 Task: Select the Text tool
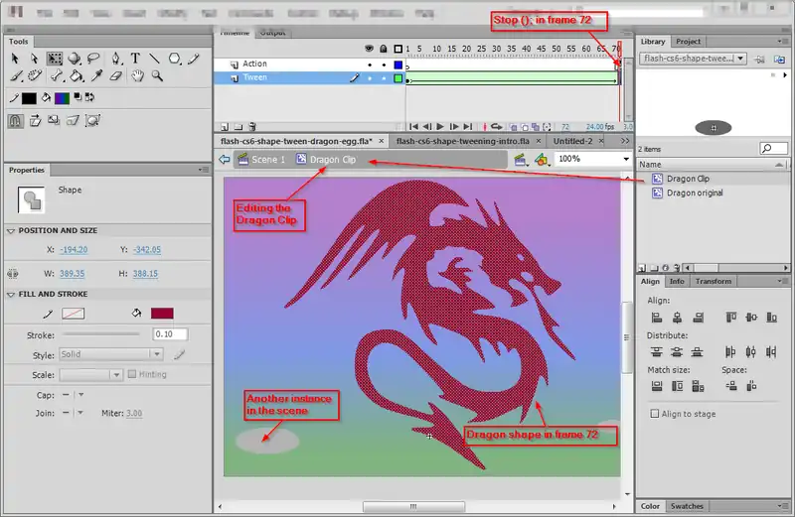click(135, 59)
